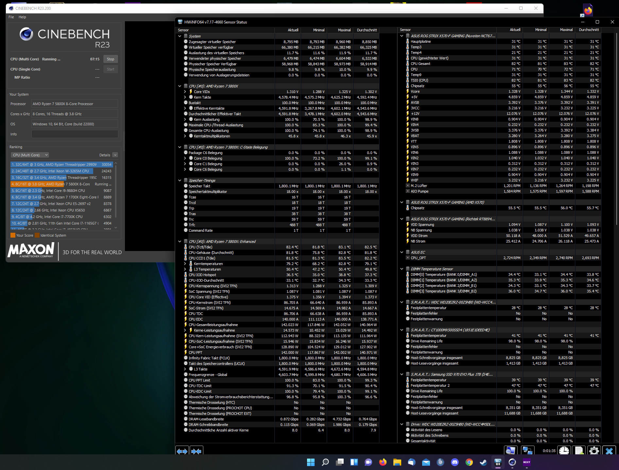Launch Google Chrome from taskbar
This screenshot has height=470, width=619.
coord(469,462)
